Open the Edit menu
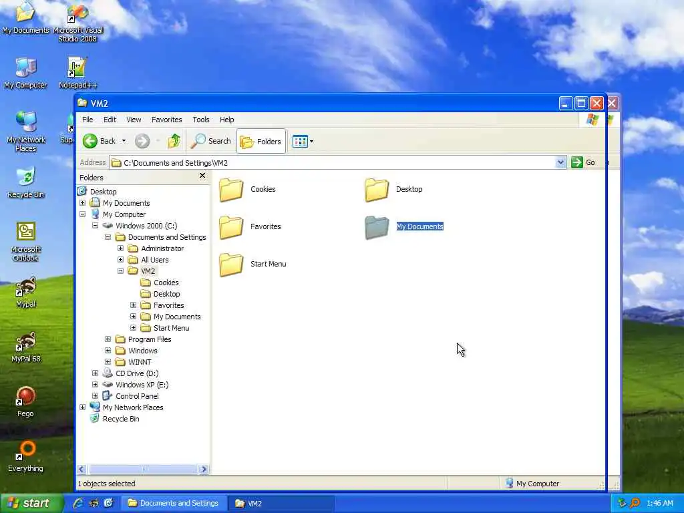Viewport: 684px width, 513px height. (x=110, y=120)
